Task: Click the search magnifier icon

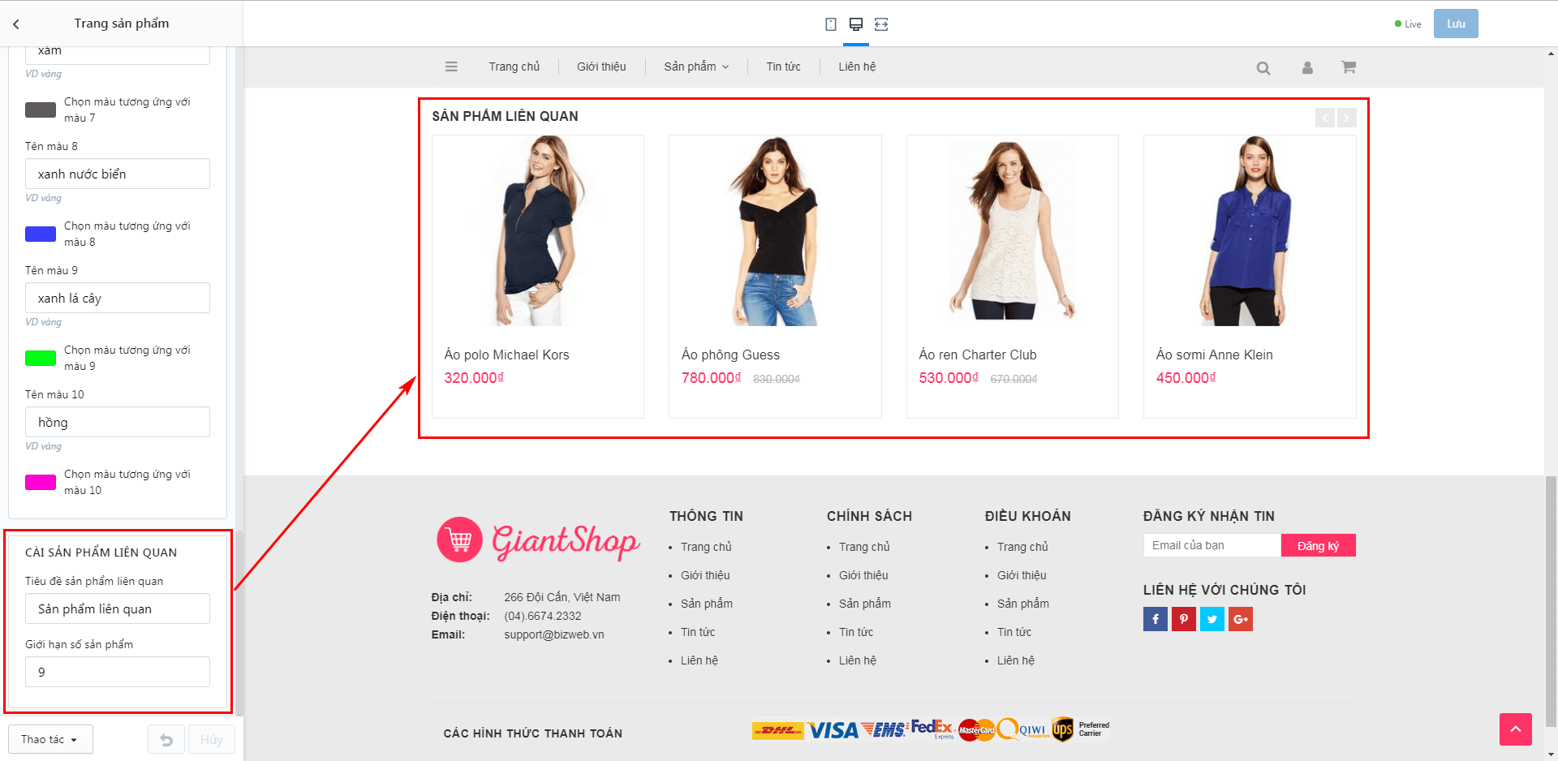Action: [x=1263, y=68]
